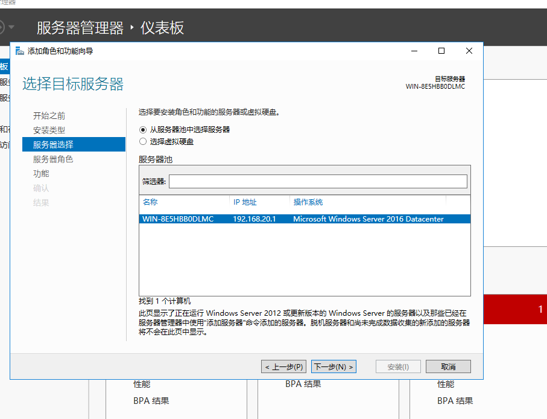Sort server pool by IP 地址 column
The width and height of the screenshot is (547, 419).
(x=245, y=202)
